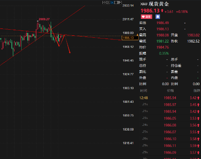Click the +3.61 price change value
Viewport: 201px width, 159px height.
click(169, 12)
